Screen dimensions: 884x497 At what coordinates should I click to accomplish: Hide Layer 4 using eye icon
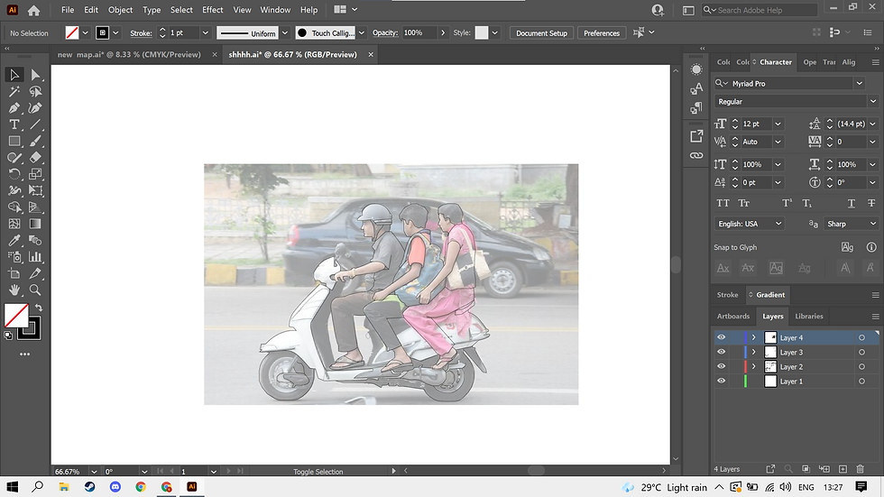click(721, 338)
